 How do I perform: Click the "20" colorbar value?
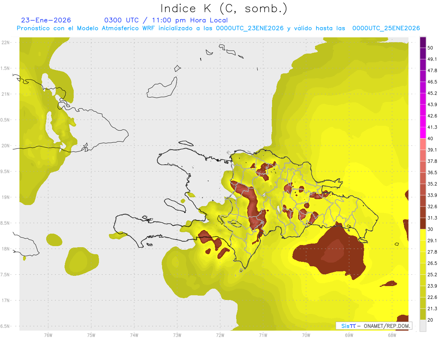(x=430, y=320)
